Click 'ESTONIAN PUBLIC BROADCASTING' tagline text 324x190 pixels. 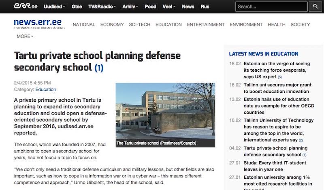pos(39,28)
